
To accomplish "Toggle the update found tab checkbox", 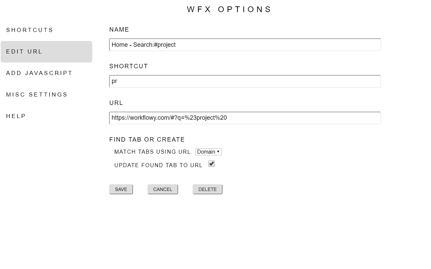I will 211,163.
